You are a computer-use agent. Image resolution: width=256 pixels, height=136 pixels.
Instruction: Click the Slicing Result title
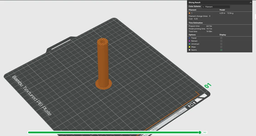[195, 3]
